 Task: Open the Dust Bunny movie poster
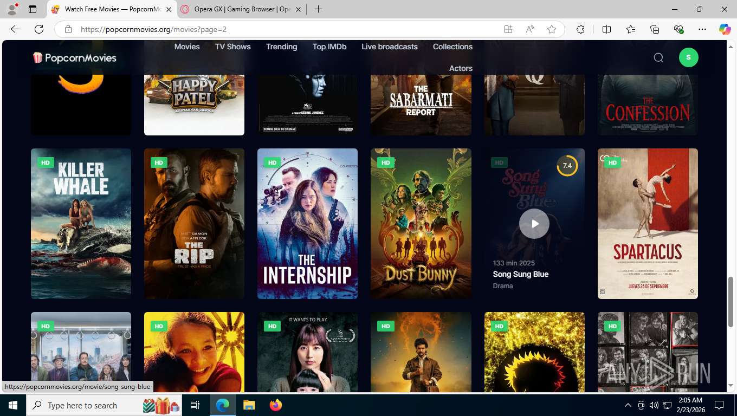point(421,224)
